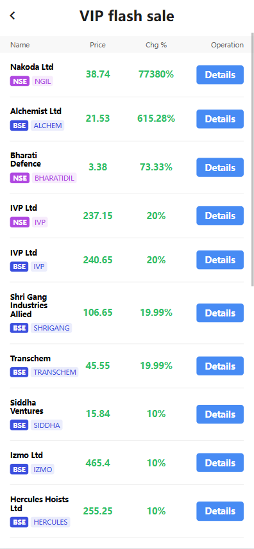Click Details for IVP Ltd BSE listing

pos(219,260)
